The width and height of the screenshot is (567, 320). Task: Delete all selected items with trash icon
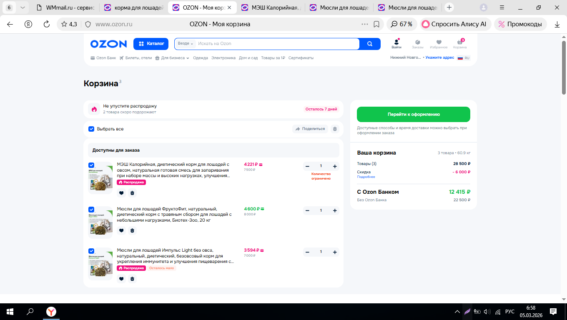(334, 129)
